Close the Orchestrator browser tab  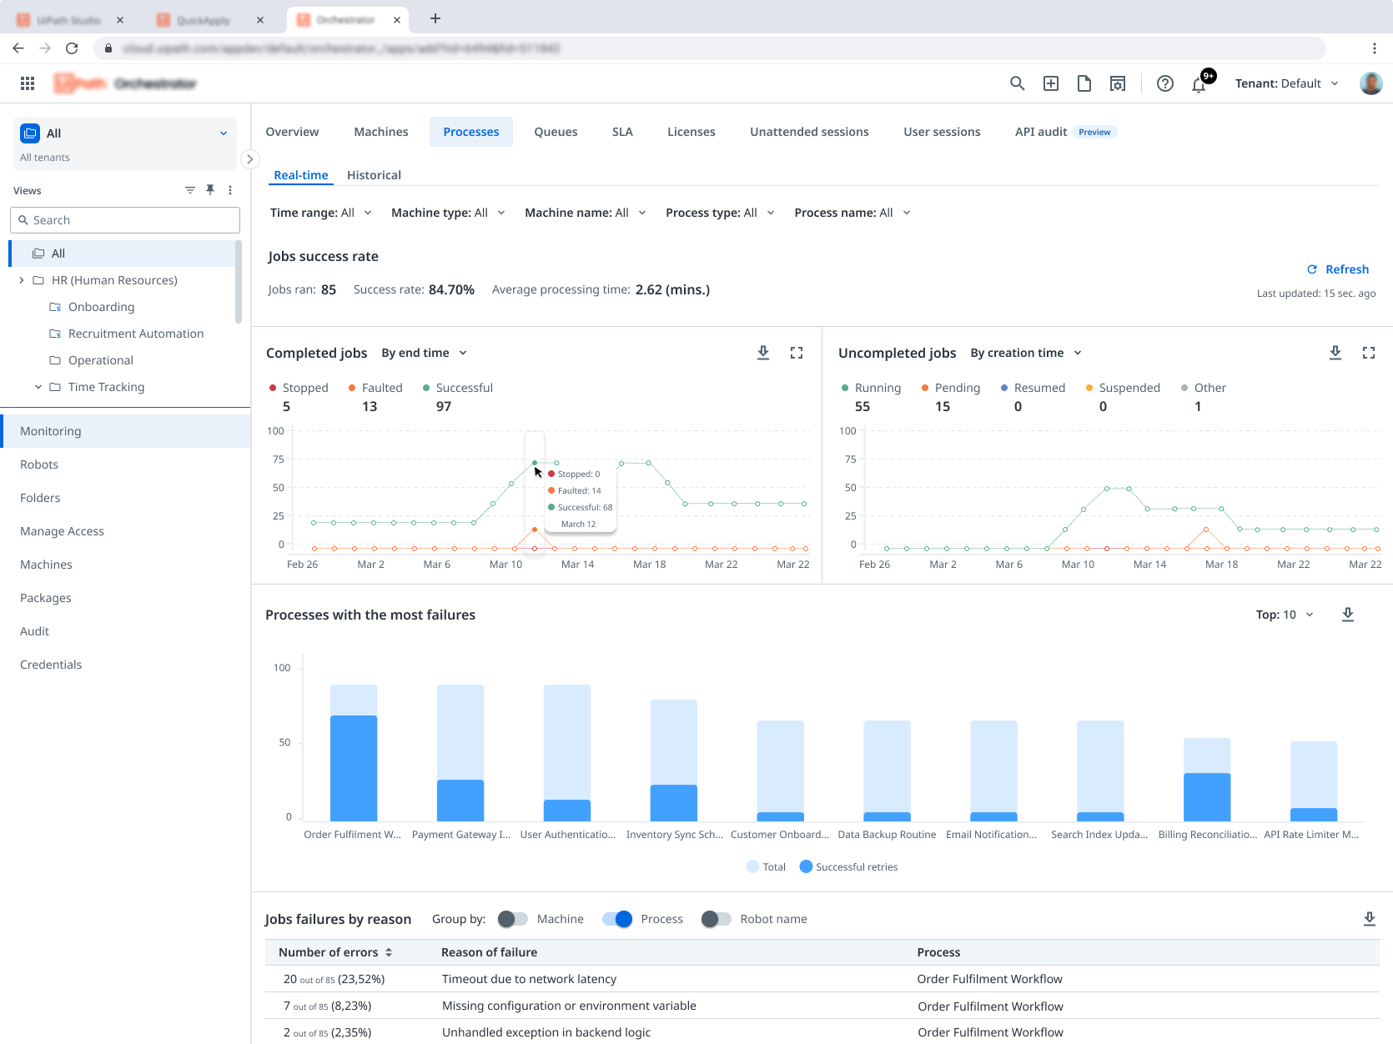(x=397, y=19)
